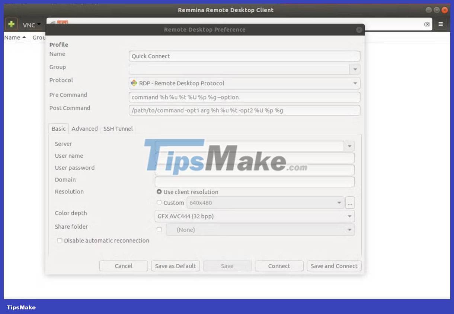
Task: Click the ellipsis resolution manager button
Action: (350, 203)
